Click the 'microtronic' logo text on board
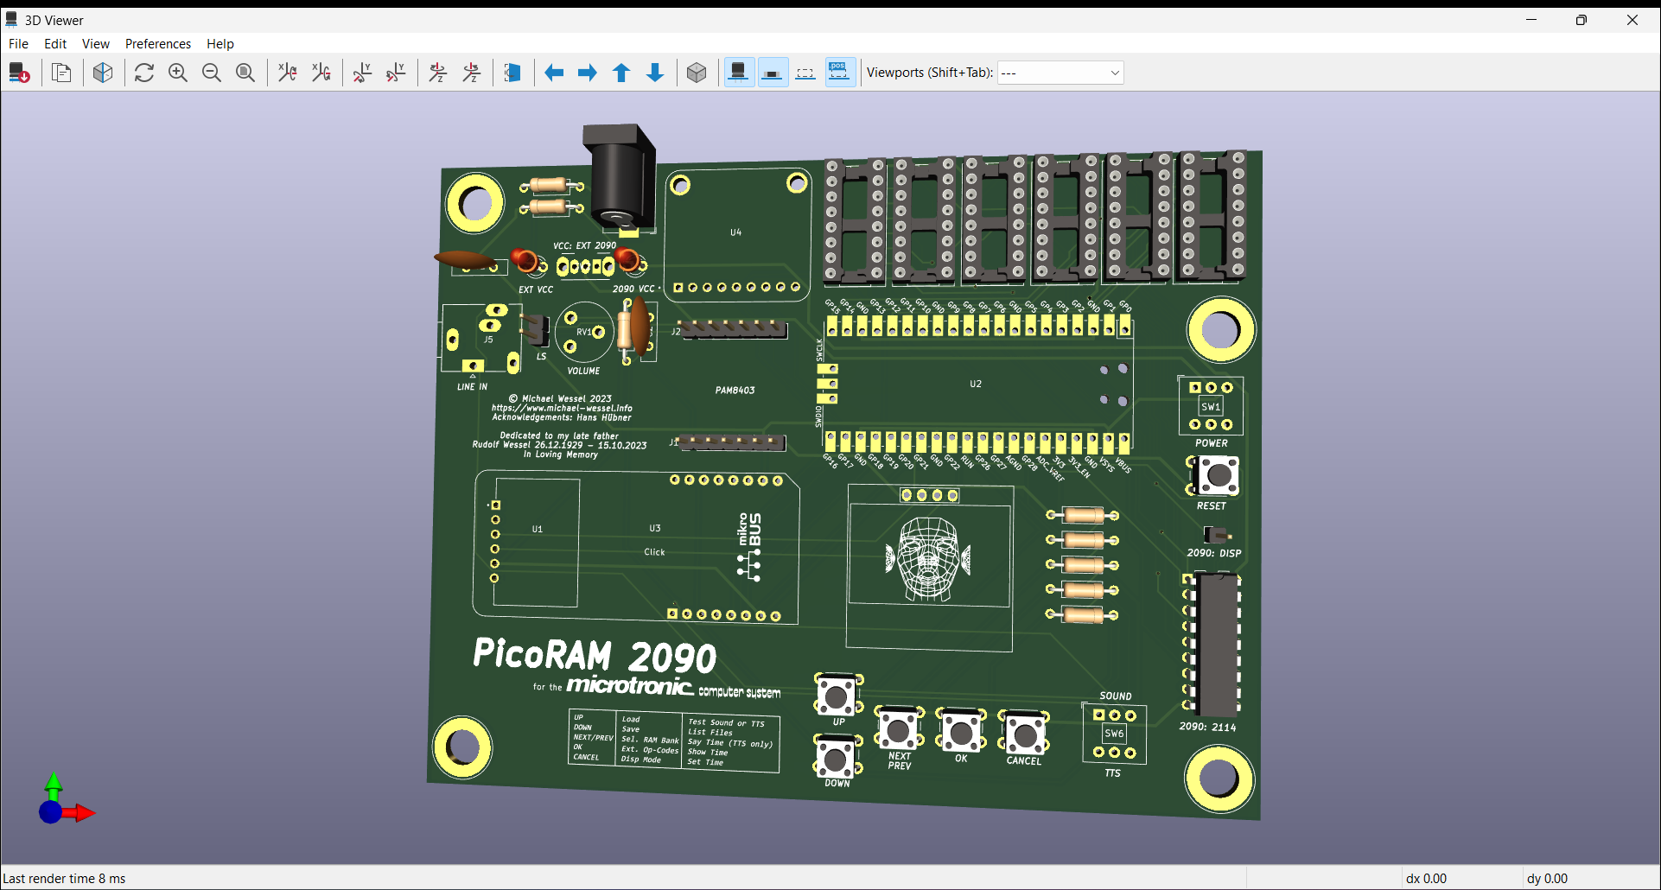Viewport: 1661px width, 890px height. [x=630, y=686]
